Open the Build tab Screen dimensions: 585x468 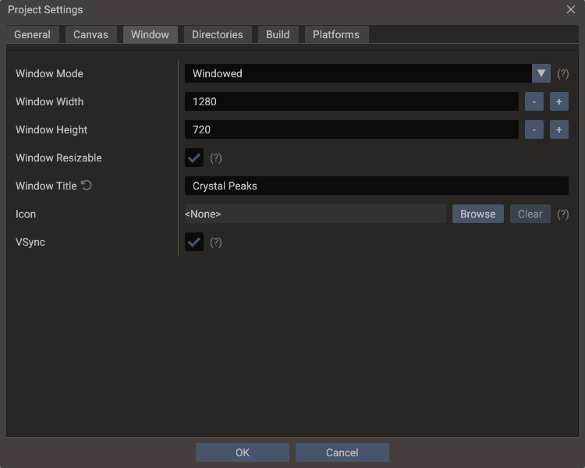click(x=278, y=34)
